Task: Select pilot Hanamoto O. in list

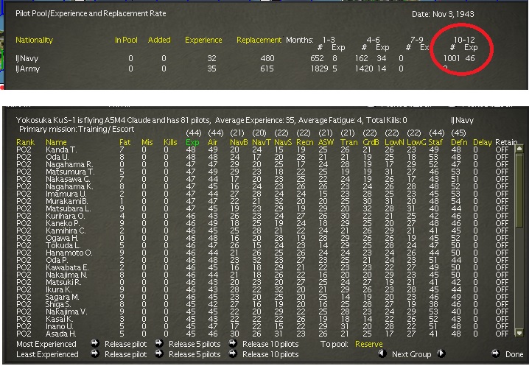Action: coord(68,253)
